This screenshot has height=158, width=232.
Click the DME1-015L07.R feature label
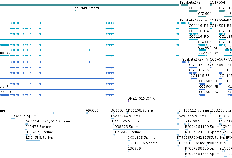(141, 99)
